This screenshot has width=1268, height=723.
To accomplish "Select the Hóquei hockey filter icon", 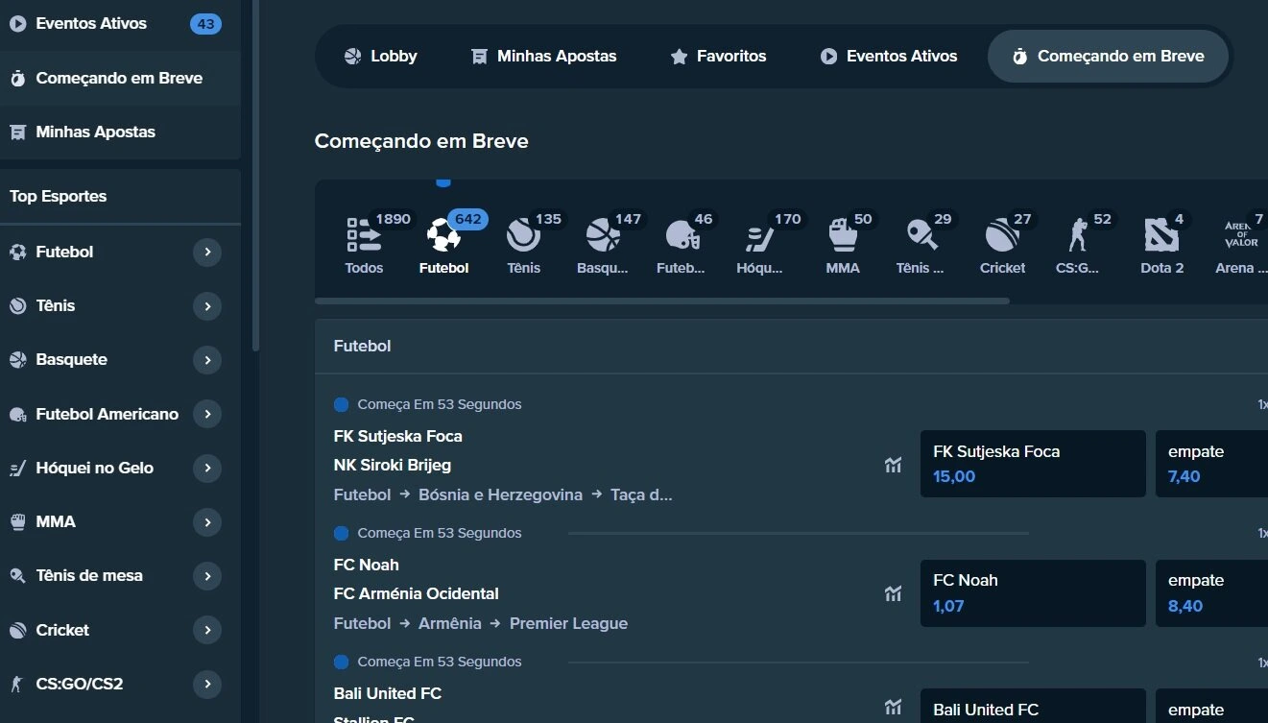I will [759, 235].
